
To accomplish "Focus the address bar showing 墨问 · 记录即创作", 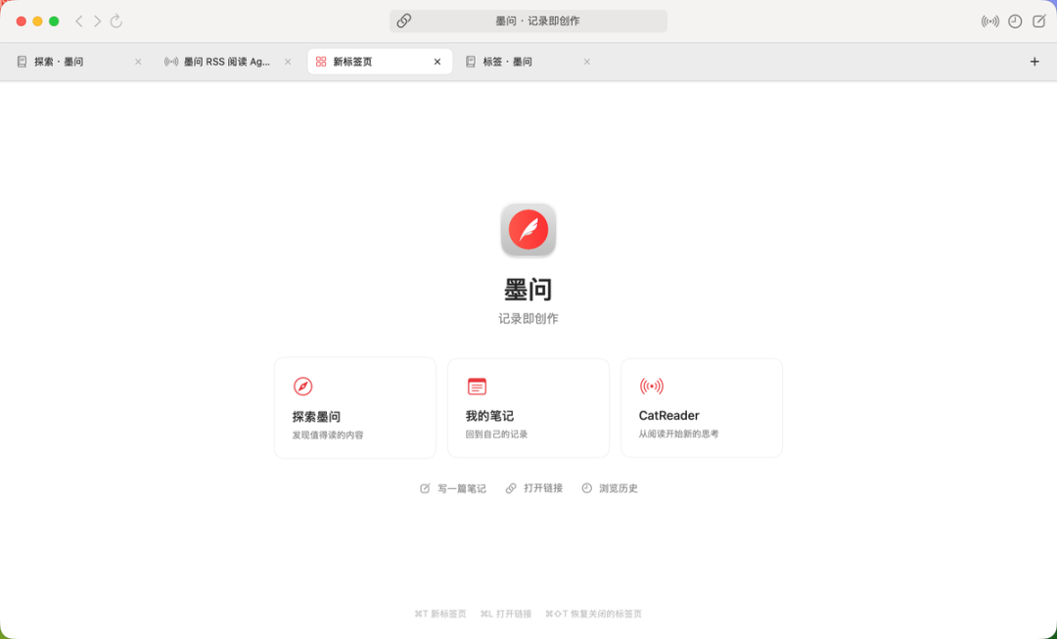I will (x=528, y=21).
